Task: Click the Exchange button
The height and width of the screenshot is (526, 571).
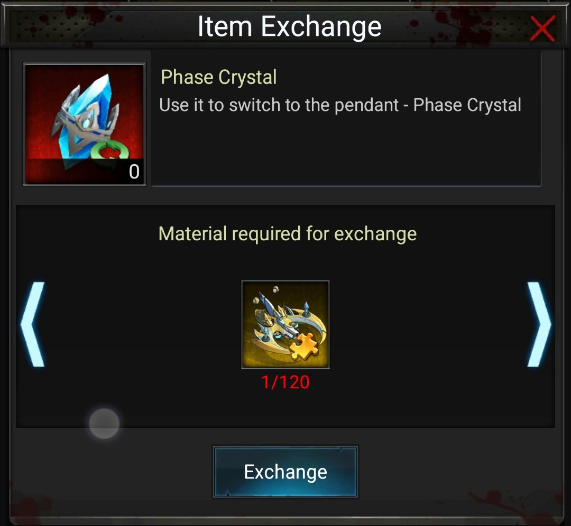Action: click(285, 472)
